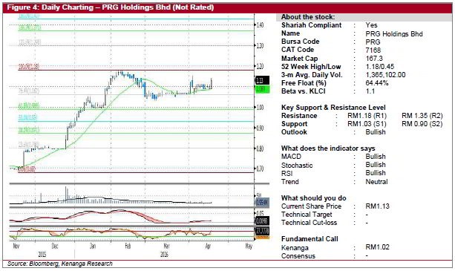
Task: Select the volume value '1,365,102.00'
Action: pyautogui.click(x=386, y=75)
